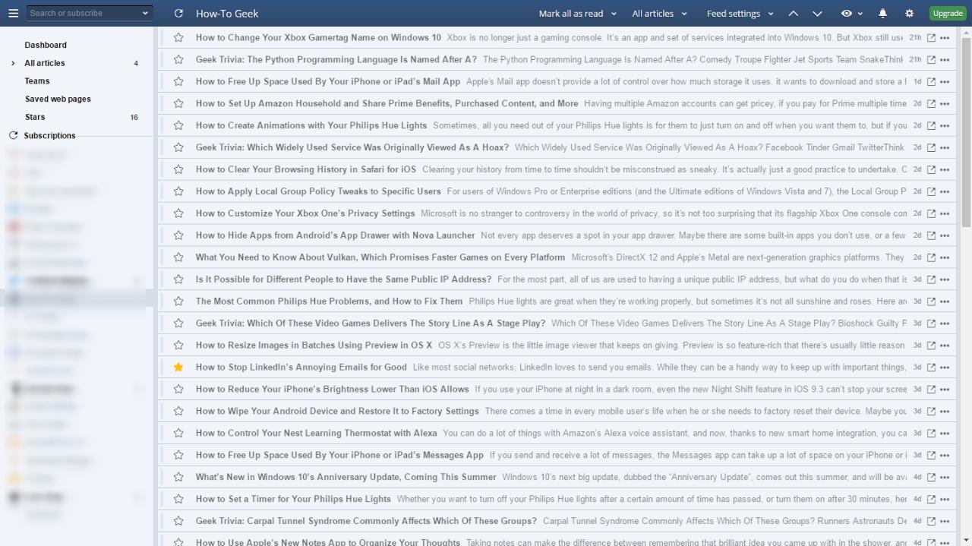Open Nest Thermostat Alexa article externally

coord(932,433)
